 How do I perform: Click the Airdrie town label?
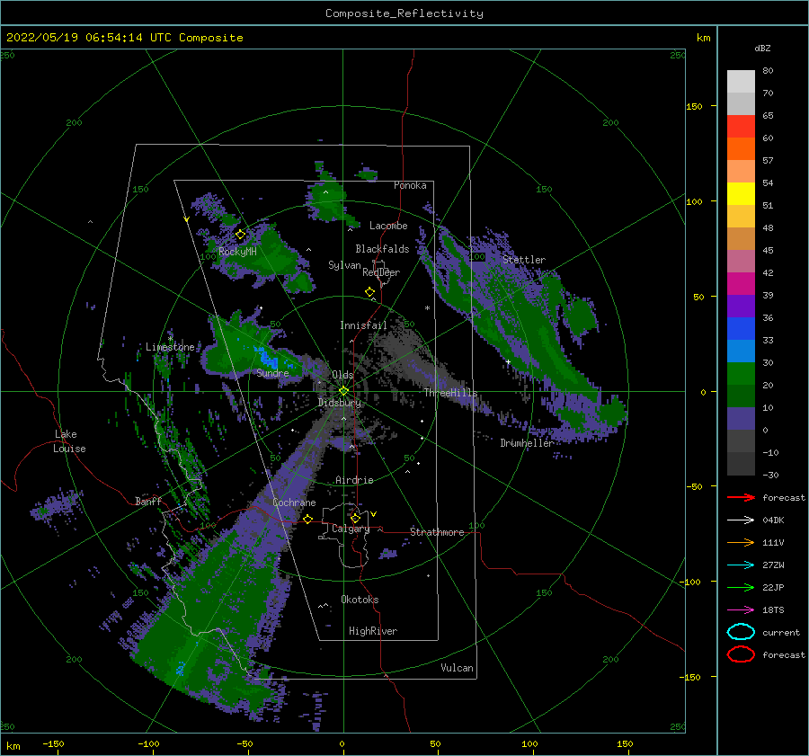354,480
